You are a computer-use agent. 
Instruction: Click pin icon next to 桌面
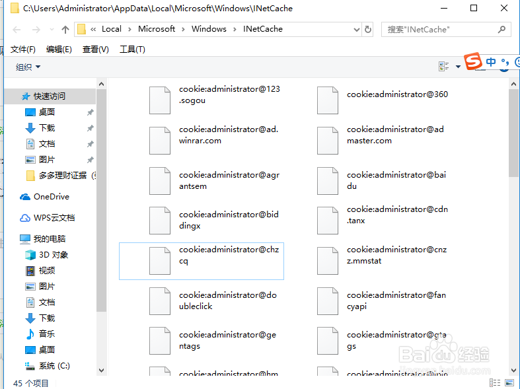click(90, 112)
